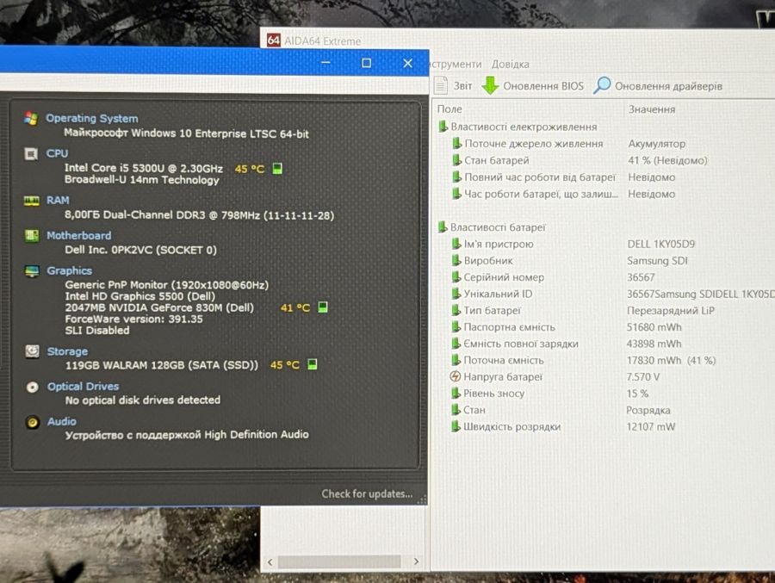Click the AIDA64 horizontal scrollbar left arrow
This screenshot has height=583, width=775.
(x=270, y=561)
